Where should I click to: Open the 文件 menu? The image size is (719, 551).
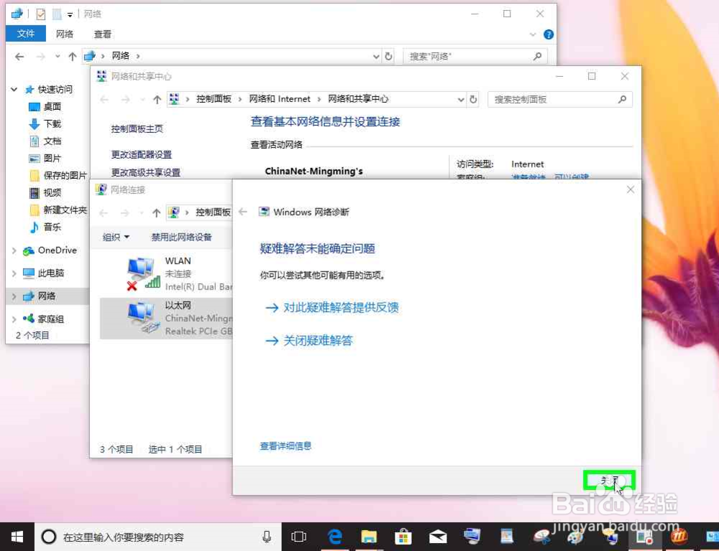[x=26, y=34]
